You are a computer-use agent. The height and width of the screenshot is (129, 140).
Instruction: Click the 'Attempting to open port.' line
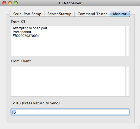(30, 28)
